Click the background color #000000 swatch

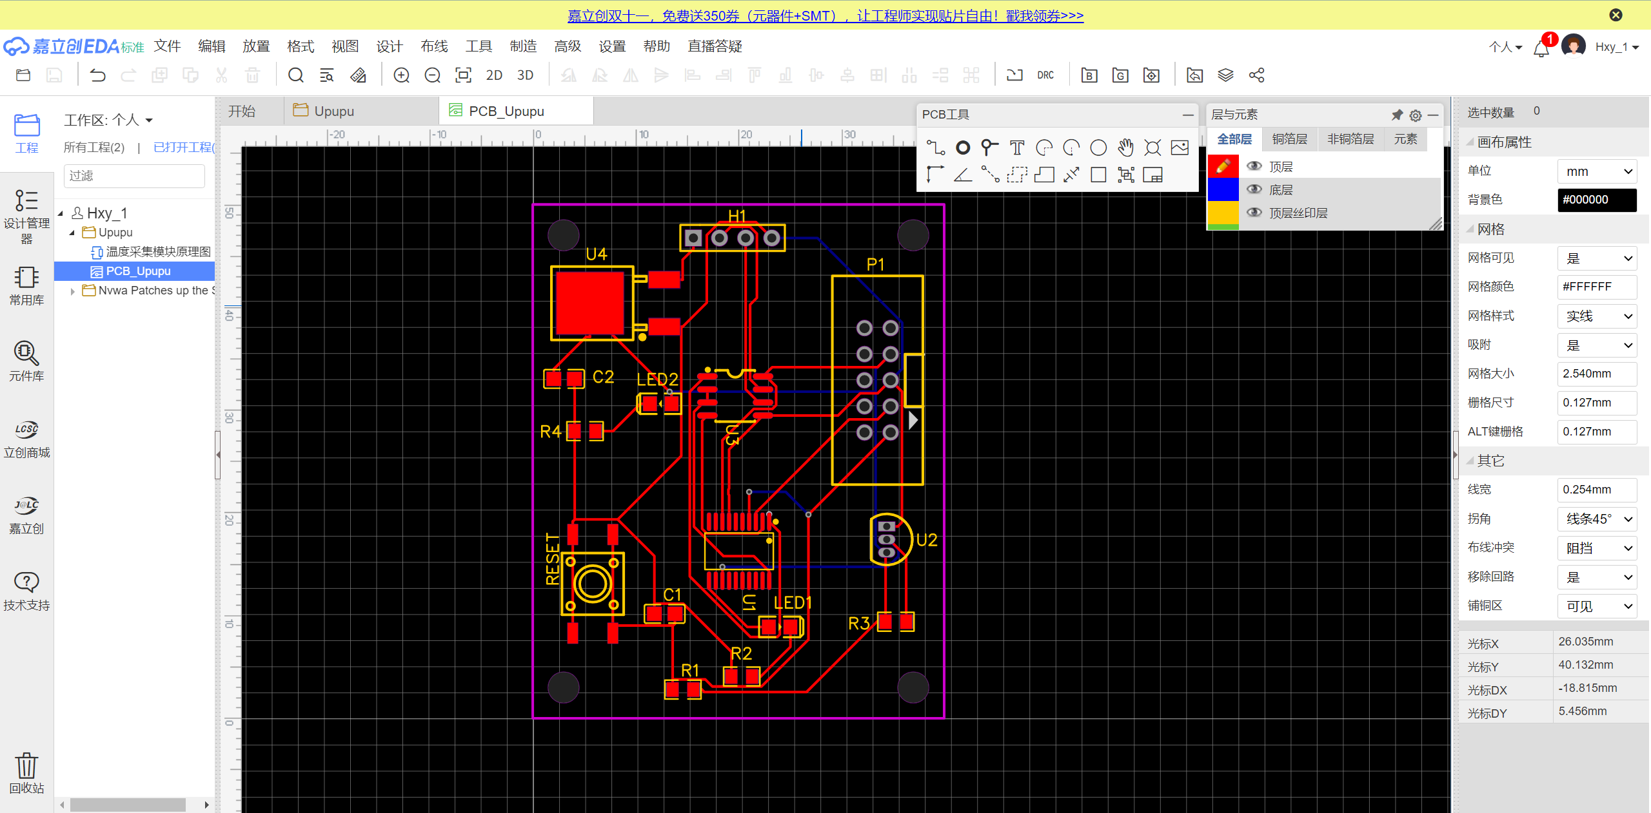coord(1597,200)
